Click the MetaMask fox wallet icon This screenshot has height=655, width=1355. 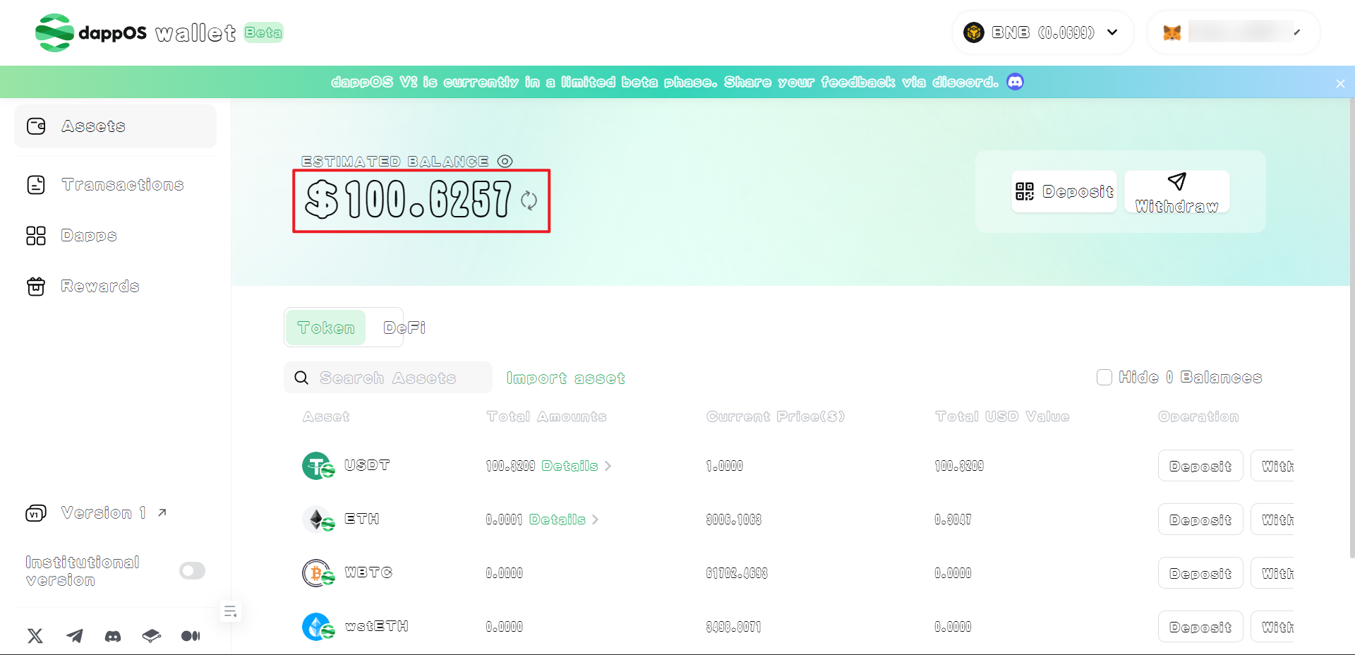coord(1172,32)
